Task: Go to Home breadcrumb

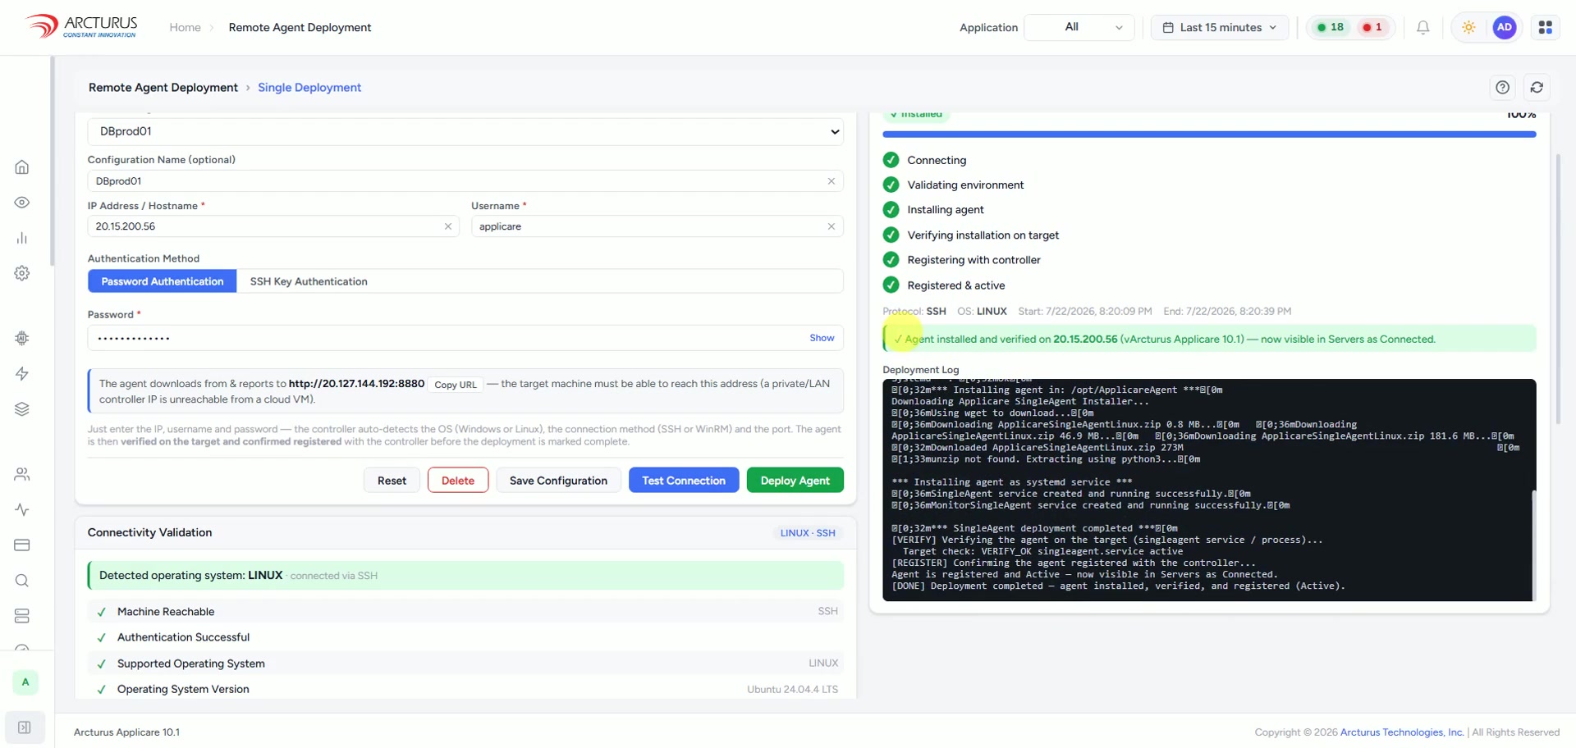Action: point(185,27)
